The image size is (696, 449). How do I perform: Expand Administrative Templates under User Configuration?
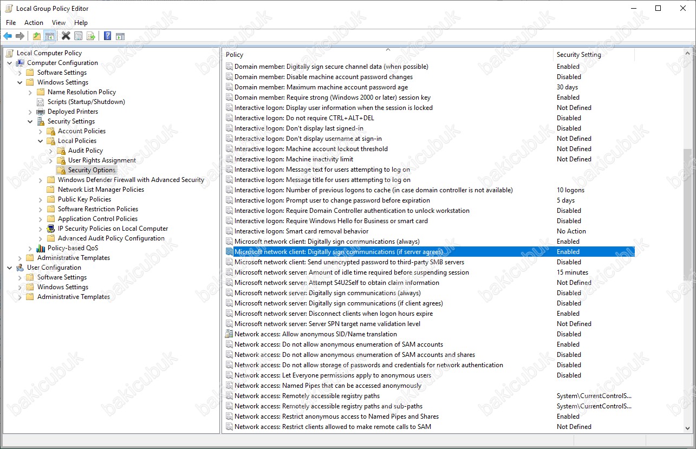20,297
